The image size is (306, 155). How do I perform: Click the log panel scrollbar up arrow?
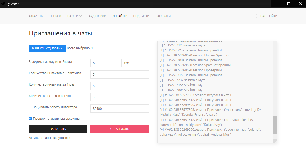pos(275,44)
